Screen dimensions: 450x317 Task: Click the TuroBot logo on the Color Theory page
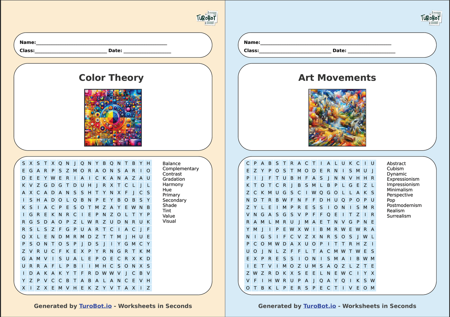click(x=207, y=18)
